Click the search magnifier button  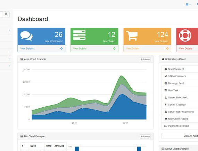[x=6, y=15]
